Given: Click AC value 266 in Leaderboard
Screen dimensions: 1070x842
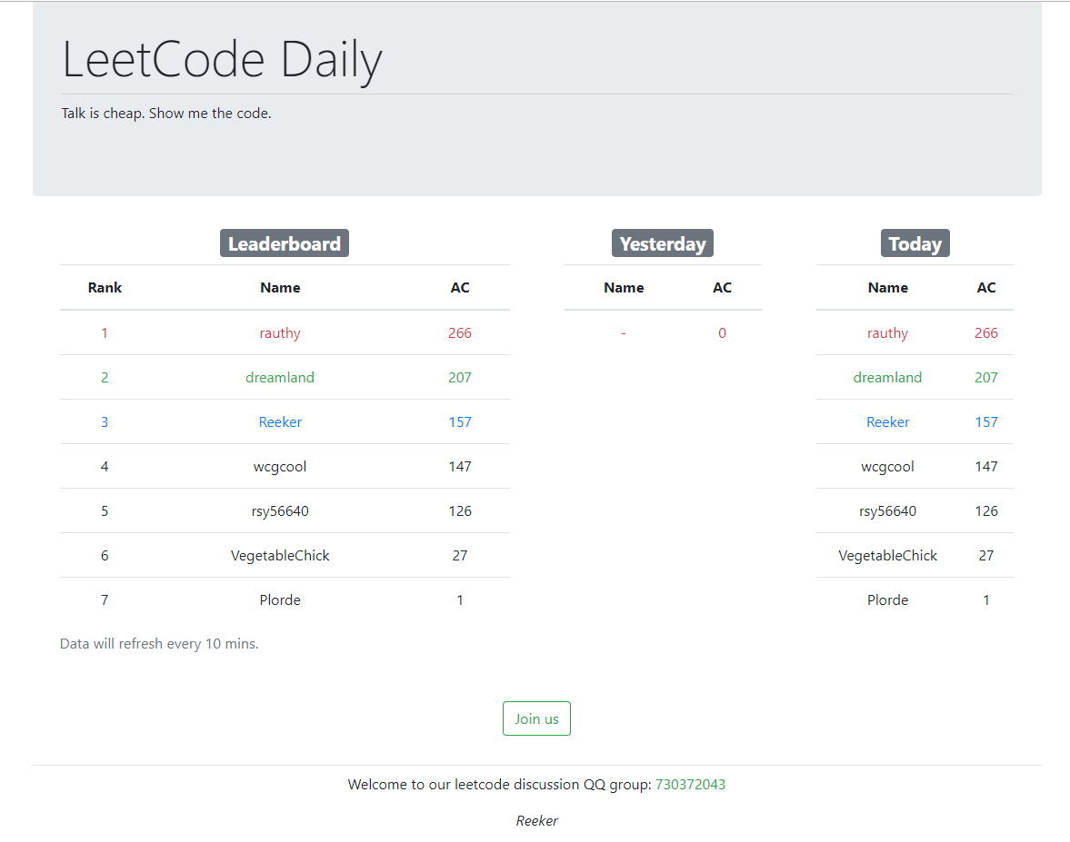Looking at the screenshot, I should pos(460,332).
